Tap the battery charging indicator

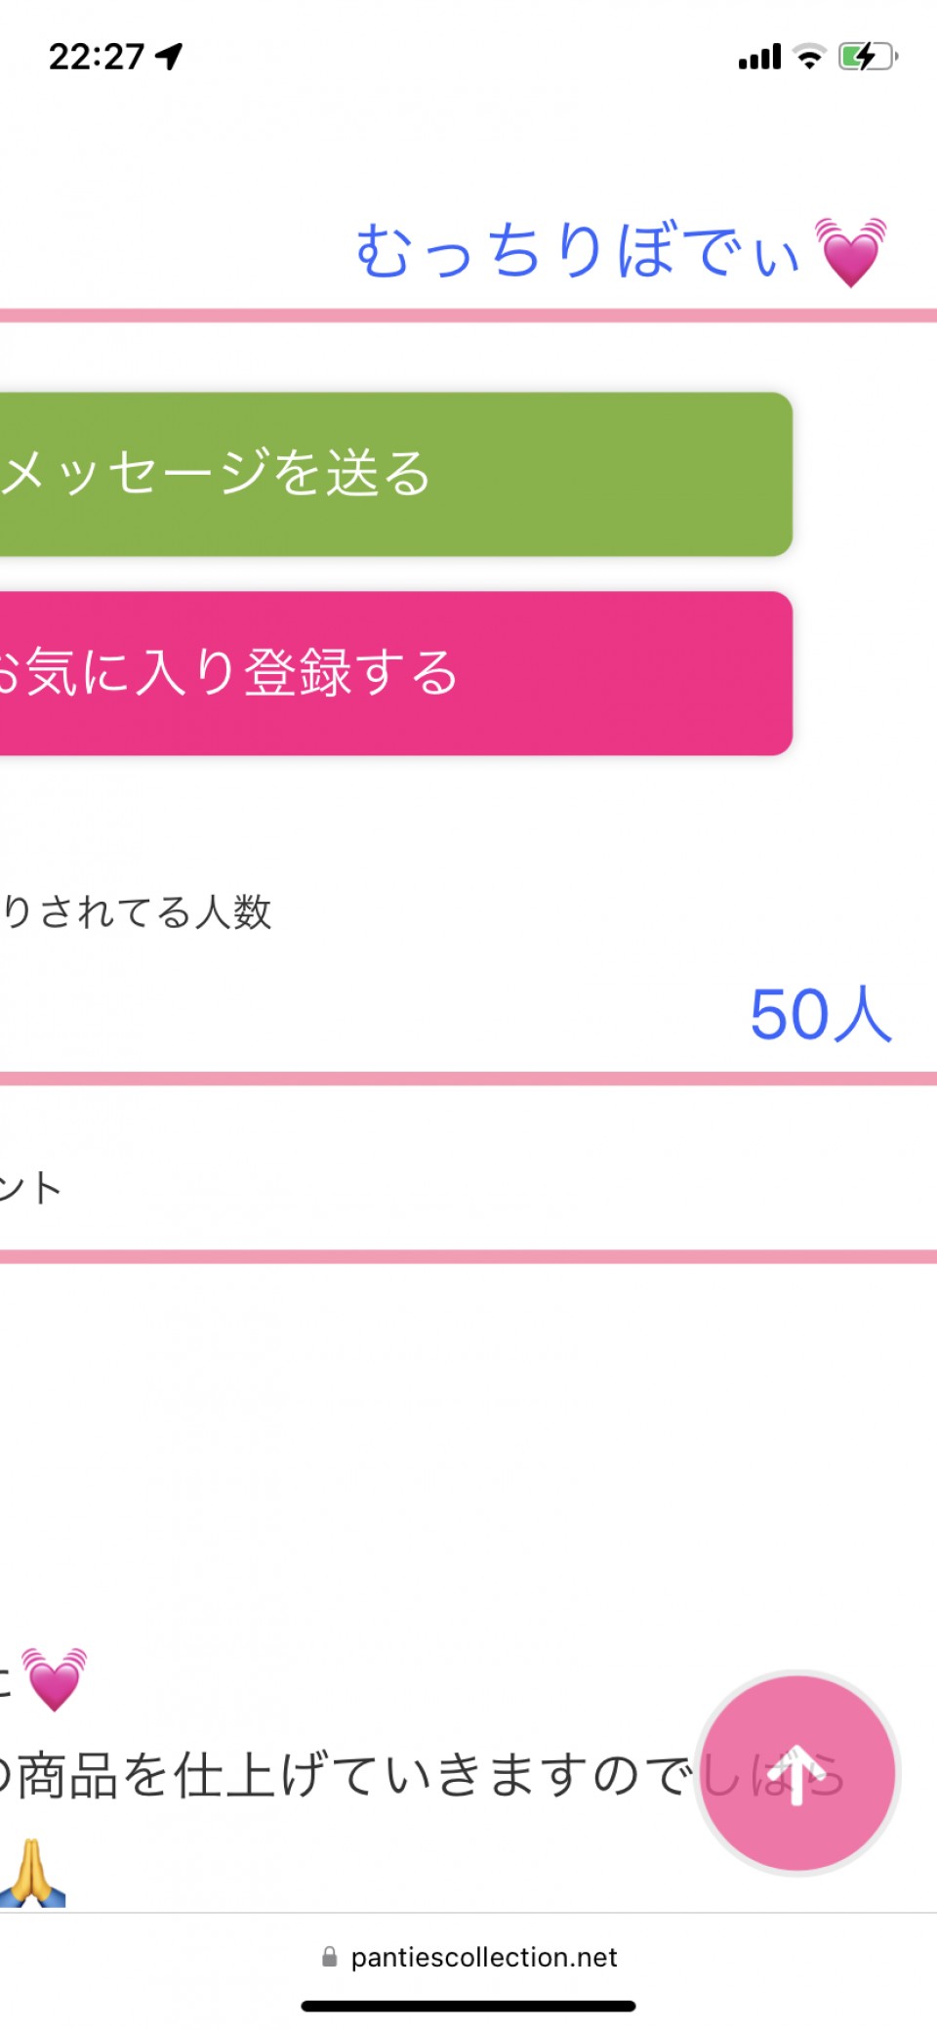point(867,57)
